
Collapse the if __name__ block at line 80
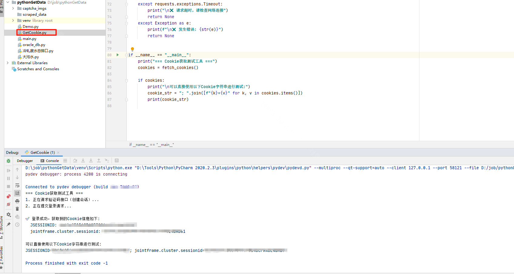[x=126, y=55]
